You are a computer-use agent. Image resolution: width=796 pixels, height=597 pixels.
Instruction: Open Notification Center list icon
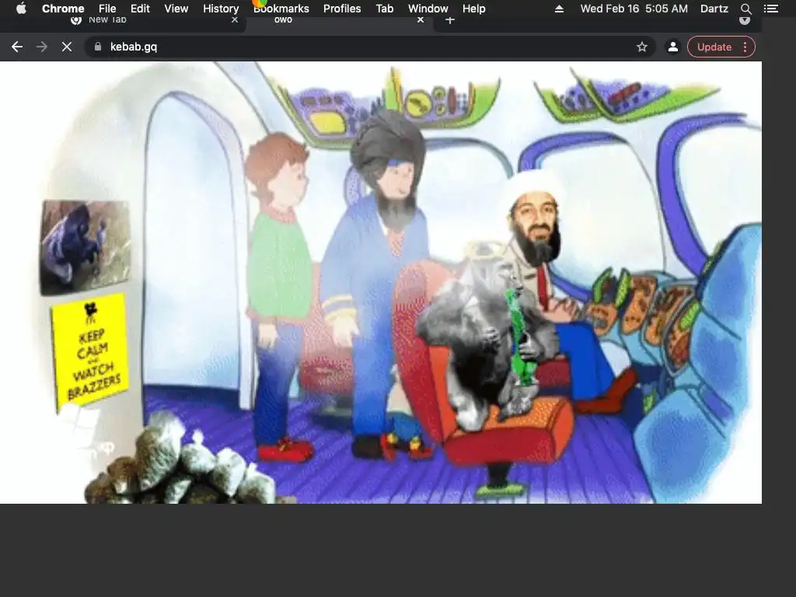click(771, 9)
